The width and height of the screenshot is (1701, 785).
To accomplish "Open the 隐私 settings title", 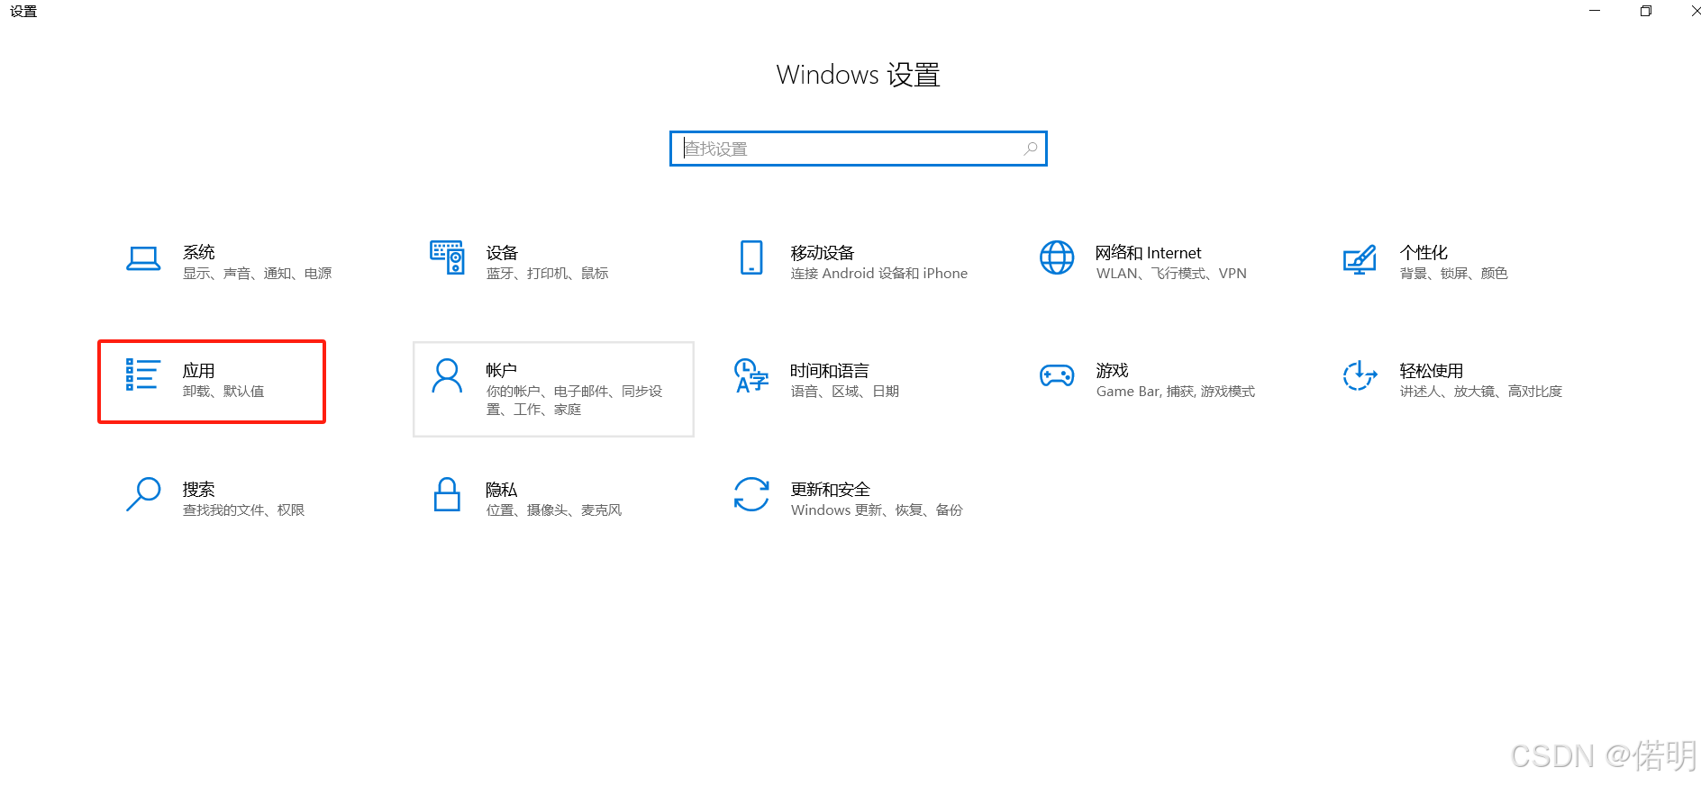I will [502, 489].
